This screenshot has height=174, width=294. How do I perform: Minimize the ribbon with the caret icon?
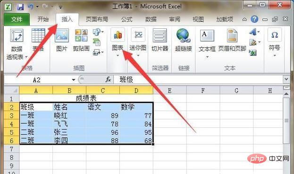coord(244,19)
